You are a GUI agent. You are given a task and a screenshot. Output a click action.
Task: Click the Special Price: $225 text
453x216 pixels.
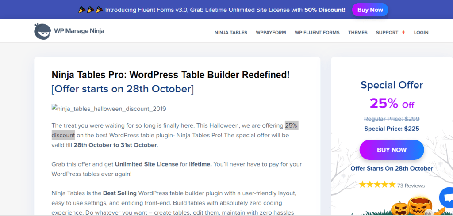pos(392,129)
